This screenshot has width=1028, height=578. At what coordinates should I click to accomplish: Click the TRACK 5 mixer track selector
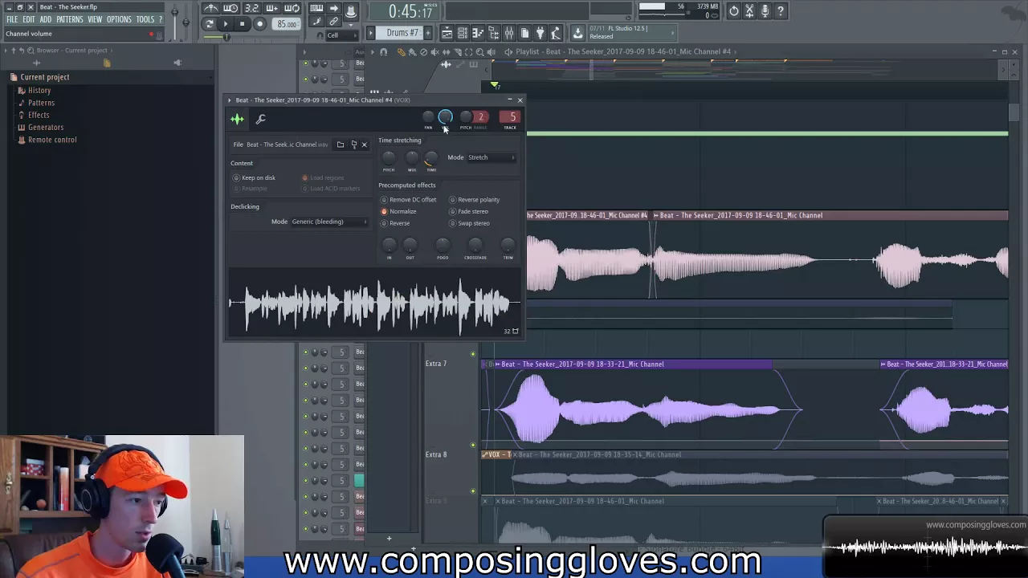[511, 118]
